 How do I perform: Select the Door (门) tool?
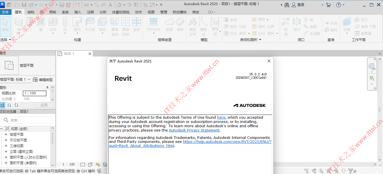coord(29,25)
